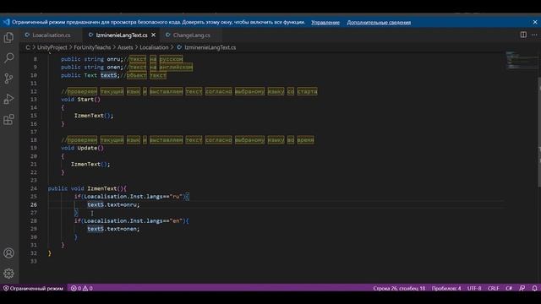Open the Extensions view
Image resolution: width=541 pixels, height=304 pixels.
(x=8, y=120)
